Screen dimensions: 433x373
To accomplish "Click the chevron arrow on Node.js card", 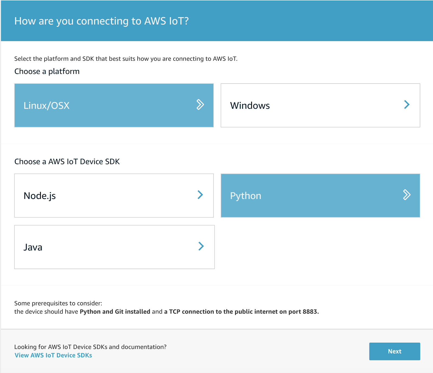I will point(200,194).
